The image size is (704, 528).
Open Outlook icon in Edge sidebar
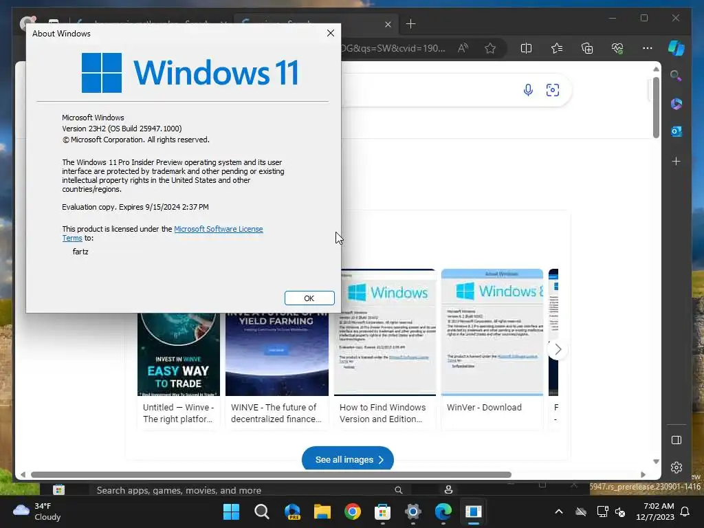tap(676, 131)
